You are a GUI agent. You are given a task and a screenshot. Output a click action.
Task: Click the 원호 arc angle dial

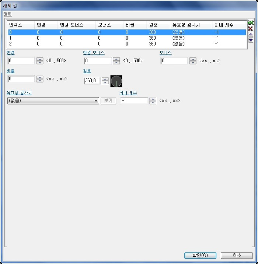click(x=116, y=81)
